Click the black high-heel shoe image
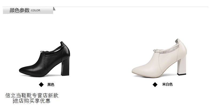The image size is (211, 108). click(45, 59)
